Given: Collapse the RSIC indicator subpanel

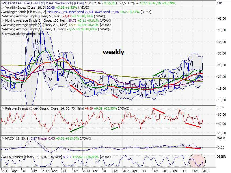Looking at the screenshot, I should tap(220, 108).
